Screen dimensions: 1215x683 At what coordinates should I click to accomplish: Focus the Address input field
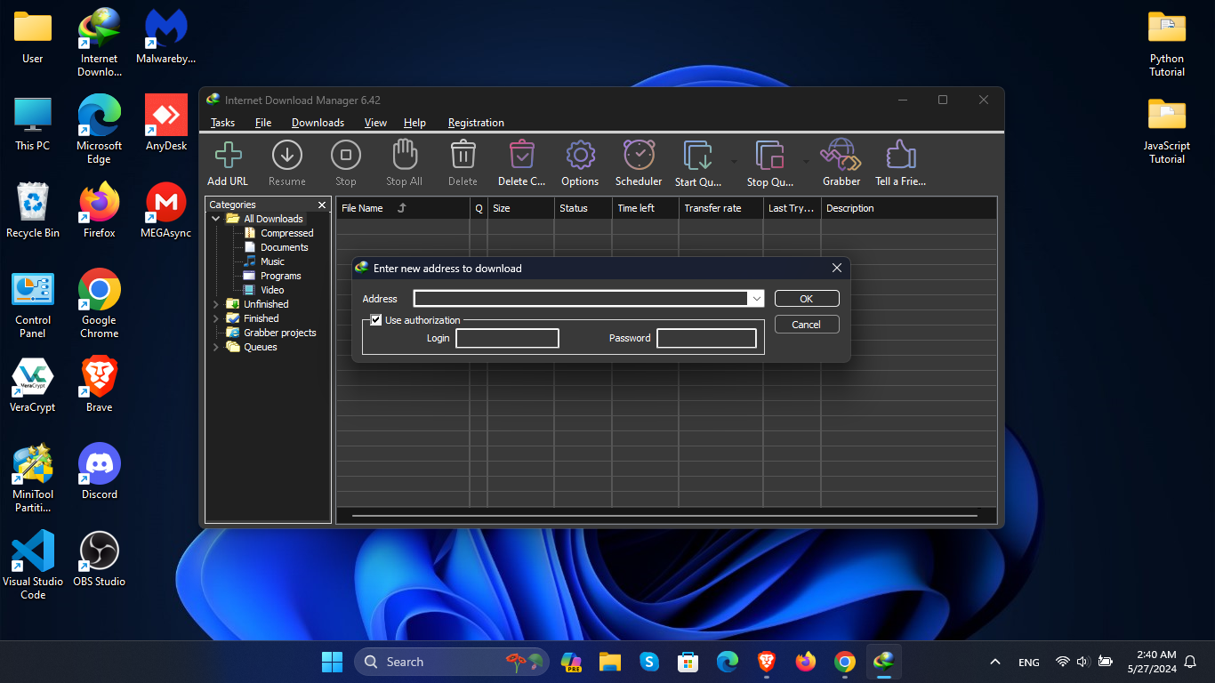pyautogui.click(x=581, y=299)
